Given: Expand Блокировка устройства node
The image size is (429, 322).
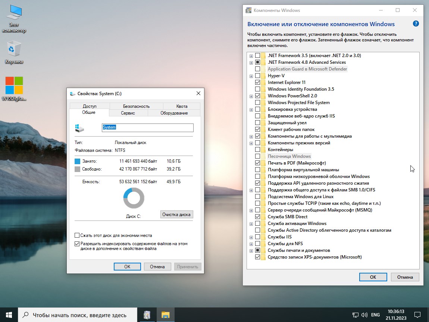Looking at the screenshot, I should pos(251,110).
